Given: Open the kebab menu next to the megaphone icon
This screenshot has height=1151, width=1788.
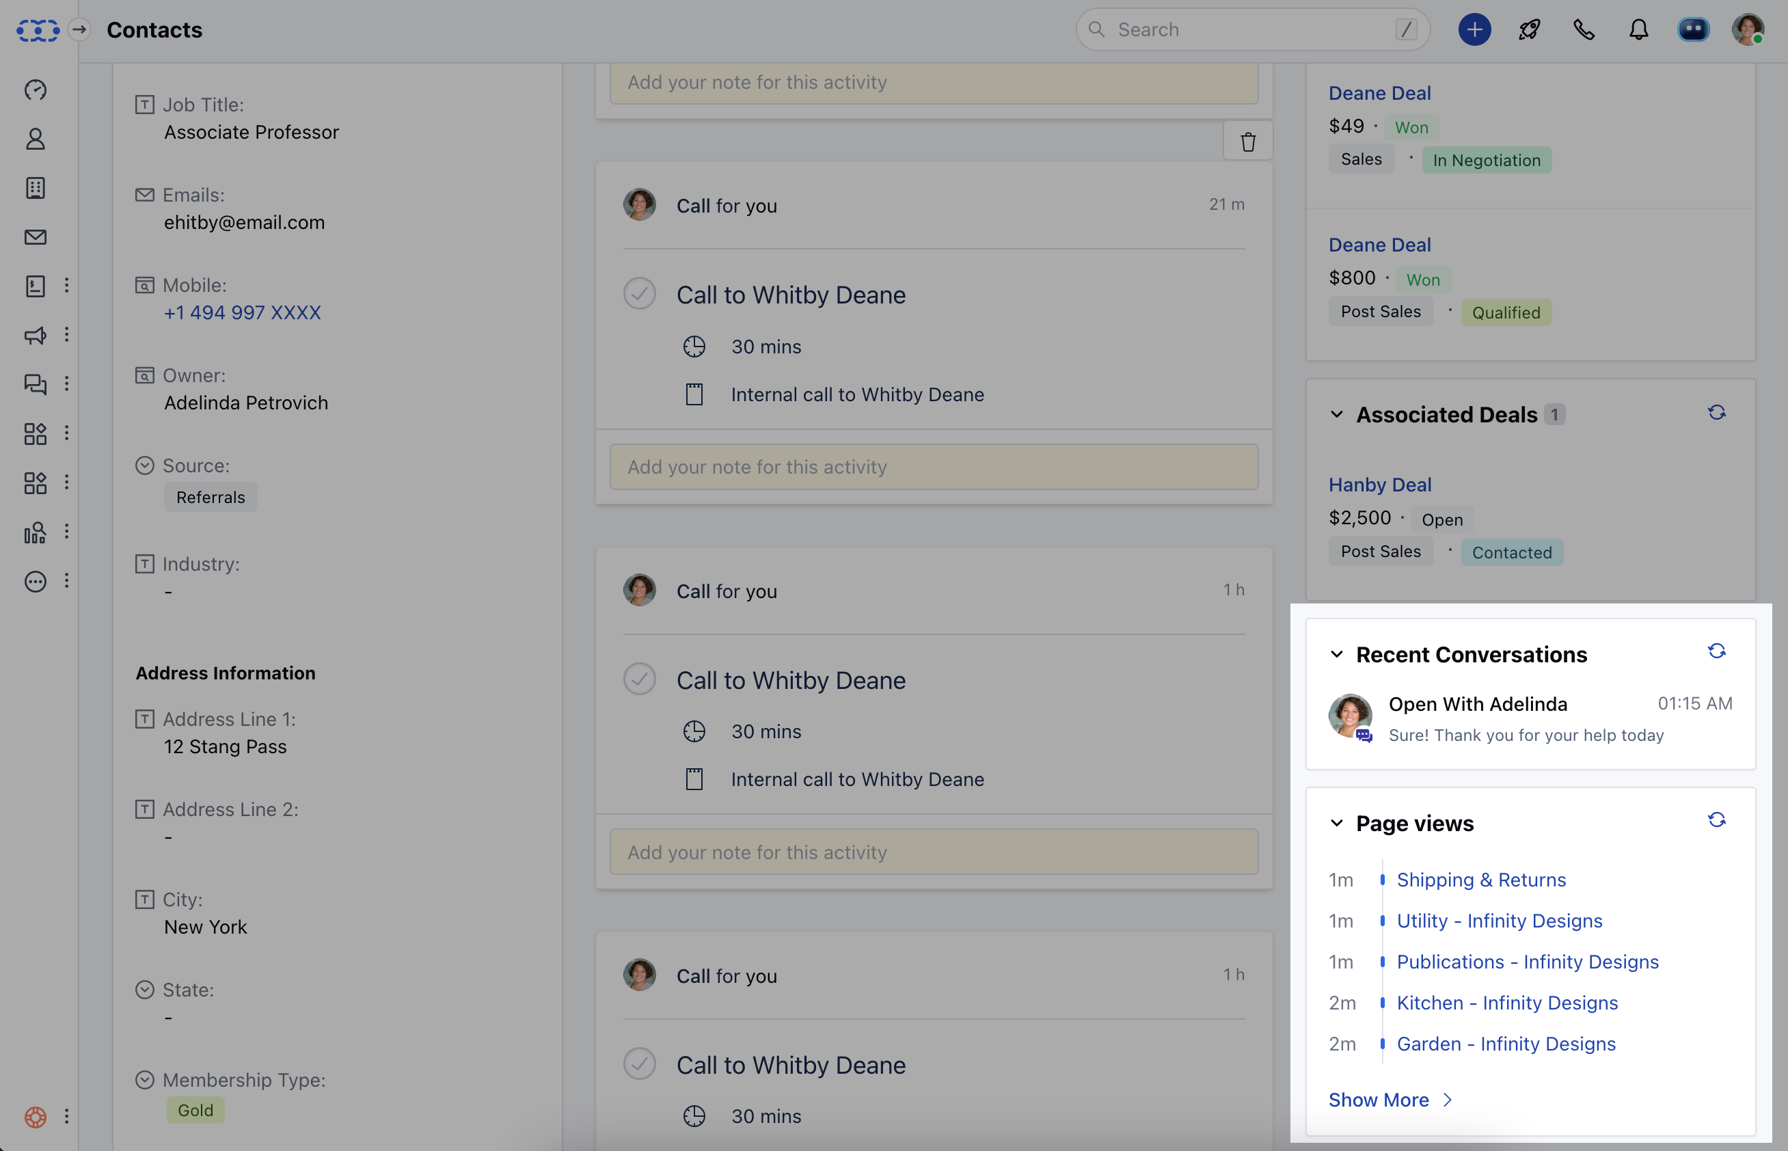Looking at the screenshot, I should [67, 335].
